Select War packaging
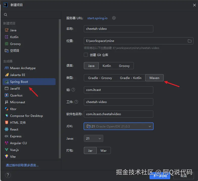The image size is (198, 181). 104,150
